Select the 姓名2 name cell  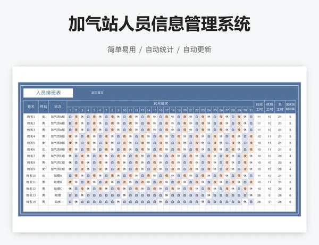(x=31, y=124)
